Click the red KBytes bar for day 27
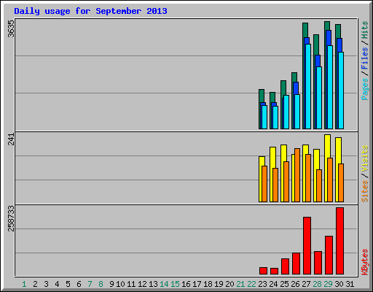Viewport: 373px width, 292px height. click(x=307, y=246)
